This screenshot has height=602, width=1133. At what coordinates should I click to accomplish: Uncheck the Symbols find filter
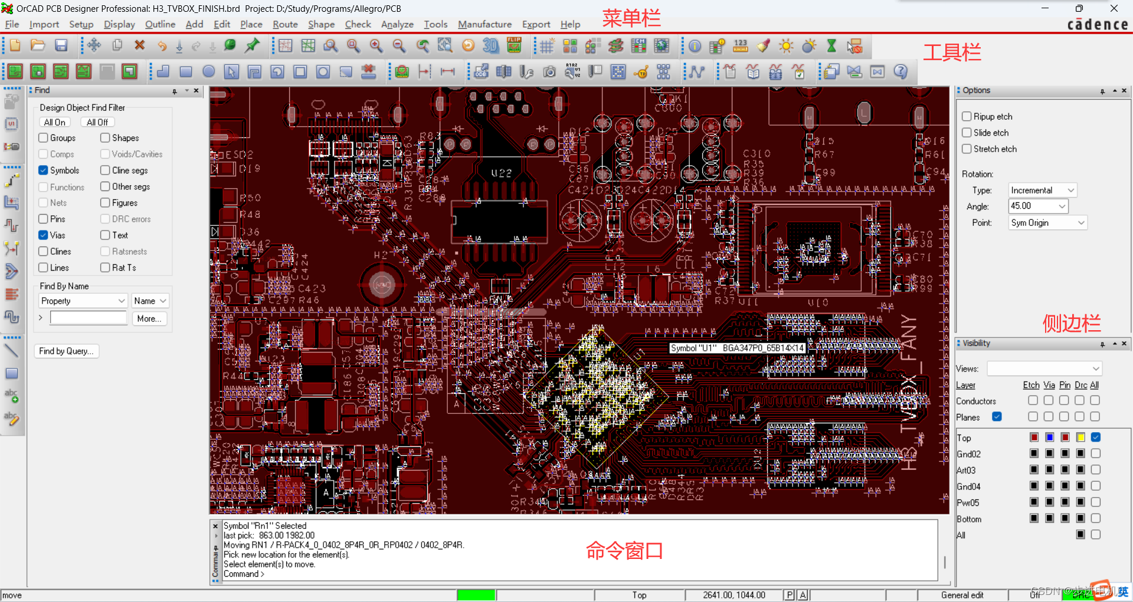[43, 170]
